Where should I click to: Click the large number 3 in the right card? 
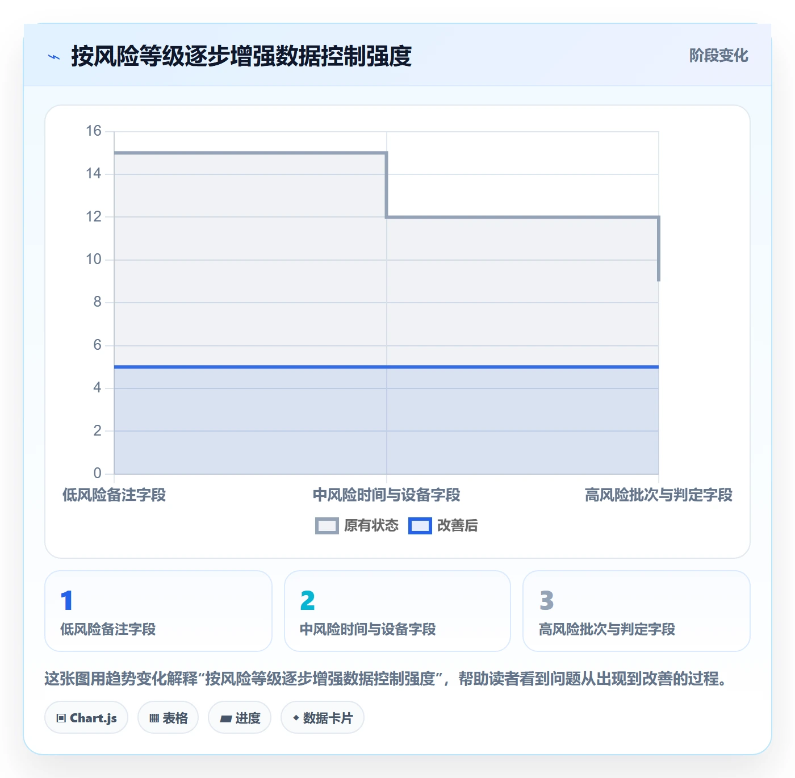tap(546, 600)
